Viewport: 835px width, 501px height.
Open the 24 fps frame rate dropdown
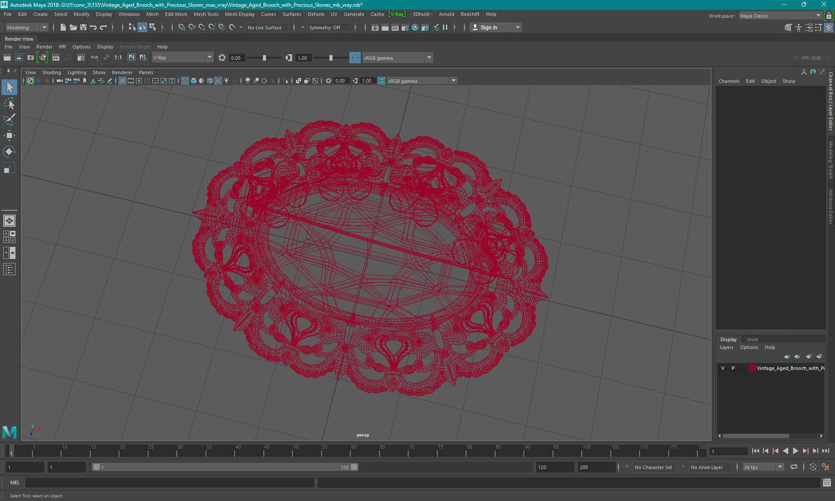point(763,467)
